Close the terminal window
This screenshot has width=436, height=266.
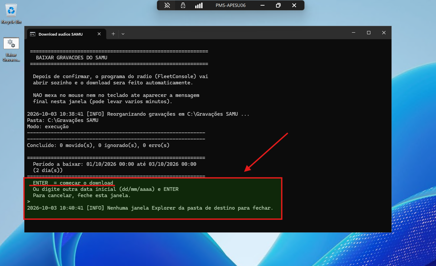[x=384, y=33]
